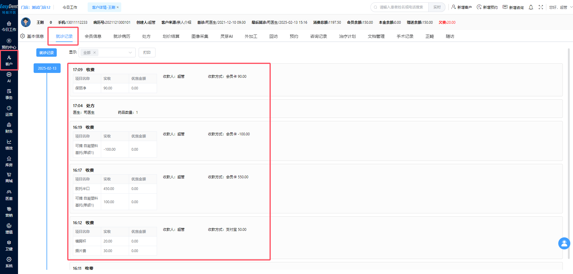
Task: Open the 事务 sidebar module
Action: tap(9, 94)
